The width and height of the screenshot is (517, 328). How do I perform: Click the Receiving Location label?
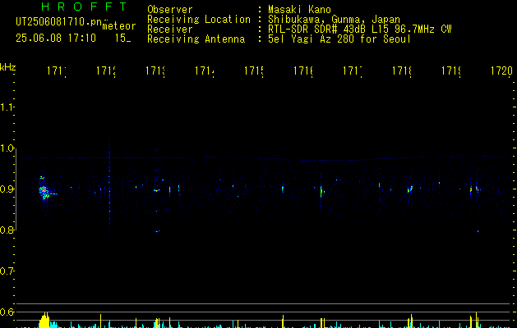point(199,20)
